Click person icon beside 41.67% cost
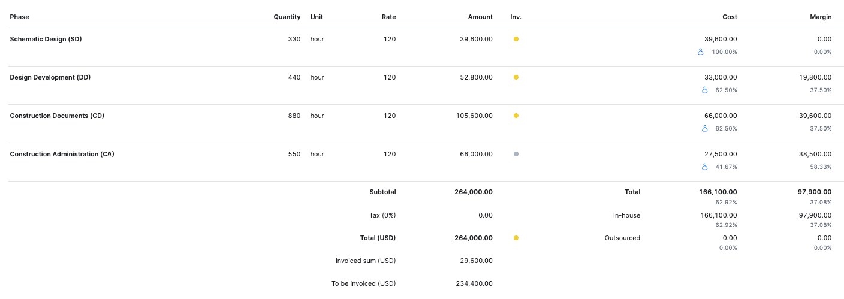The width and height of the screenshot is (844, 299). click(705, 167)
